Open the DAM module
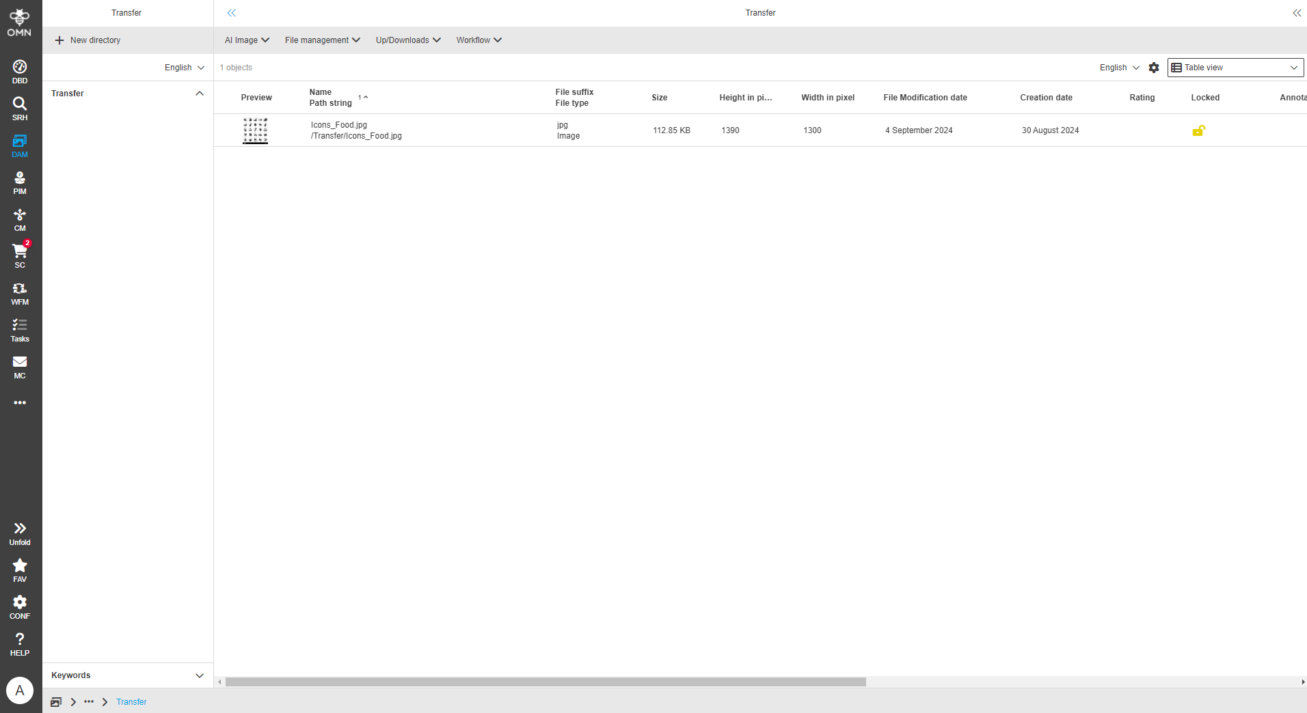 point(19,145)
